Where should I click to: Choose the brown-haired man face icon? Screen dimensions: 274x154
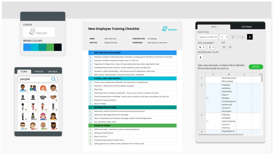(x=53, y=88)
